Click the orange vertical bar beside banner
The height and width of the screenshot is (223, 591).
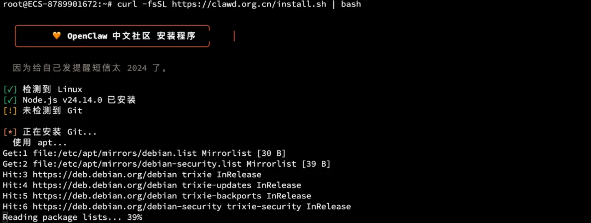[x=234, y=36]
